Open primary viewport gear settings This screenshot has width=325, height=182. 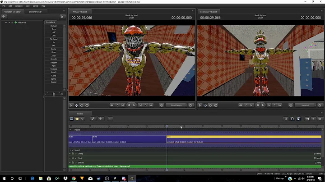click(x=190, y=105)
